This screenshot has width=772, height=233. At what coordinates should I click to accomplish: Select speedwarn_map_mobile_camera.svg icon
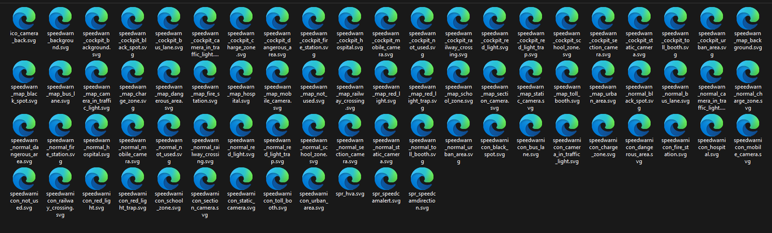[x=278, y=72]
